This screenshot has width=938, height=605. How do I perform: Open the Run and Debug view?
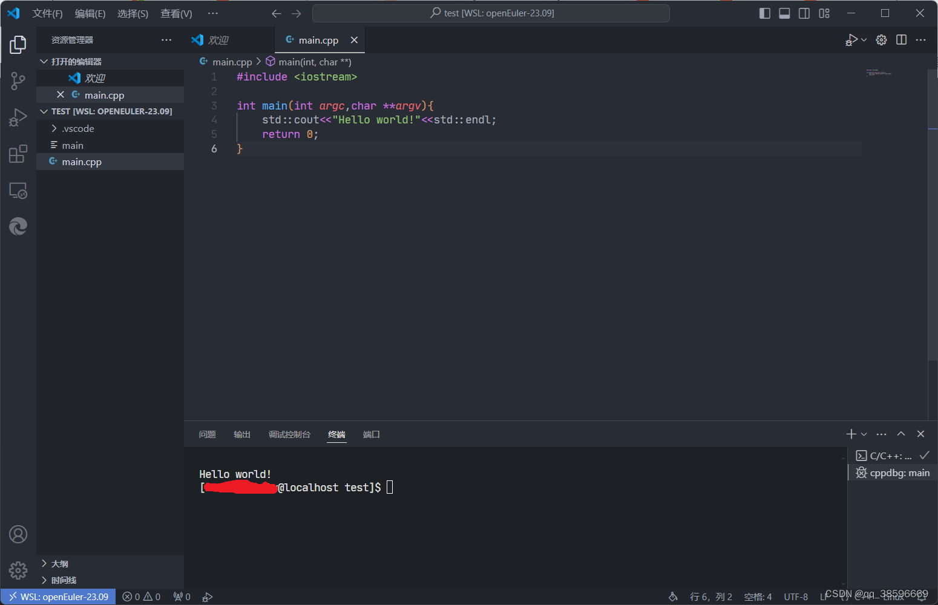click(x=18, y=117)
